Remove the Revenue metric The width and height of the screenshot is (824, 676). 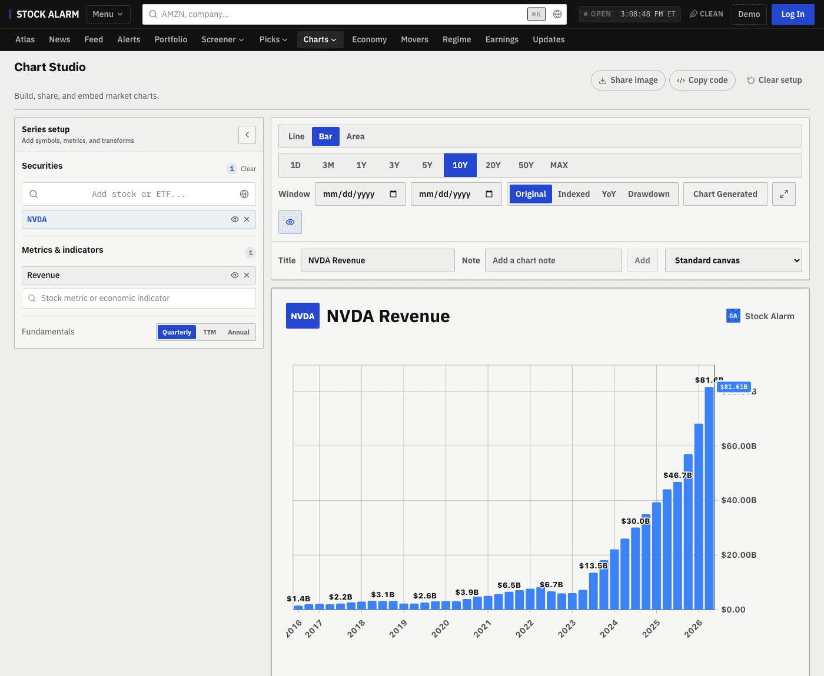(247, 275)
